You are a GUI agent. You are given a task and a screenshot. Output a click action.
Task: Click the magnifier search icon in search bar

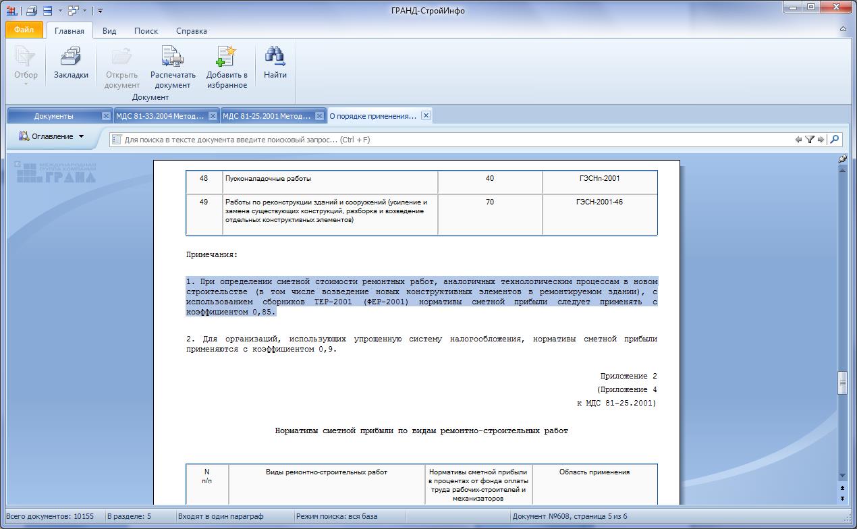coord(835,140)
